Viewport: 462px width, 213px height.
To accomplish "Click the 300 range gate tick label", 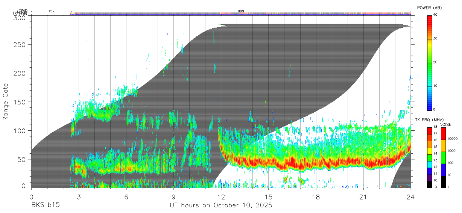I will [20, 18].
